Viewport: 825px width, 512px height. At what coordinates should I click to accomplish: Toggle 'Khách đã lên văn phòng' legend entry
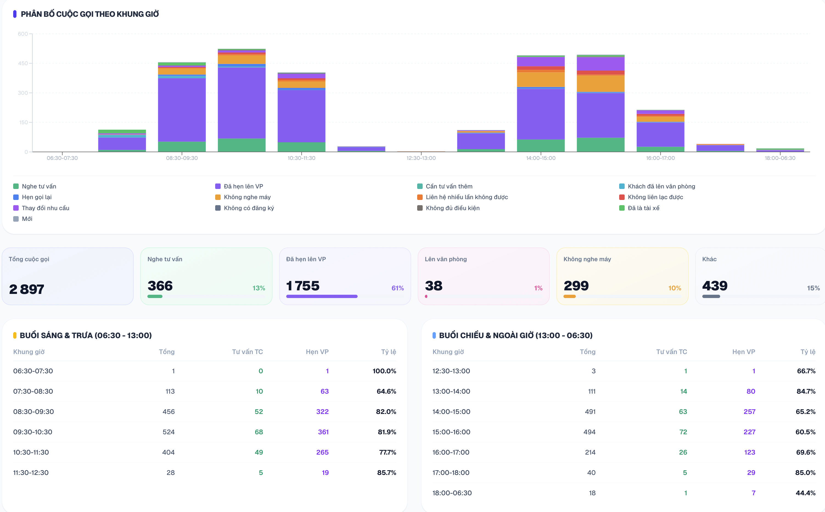657,186
